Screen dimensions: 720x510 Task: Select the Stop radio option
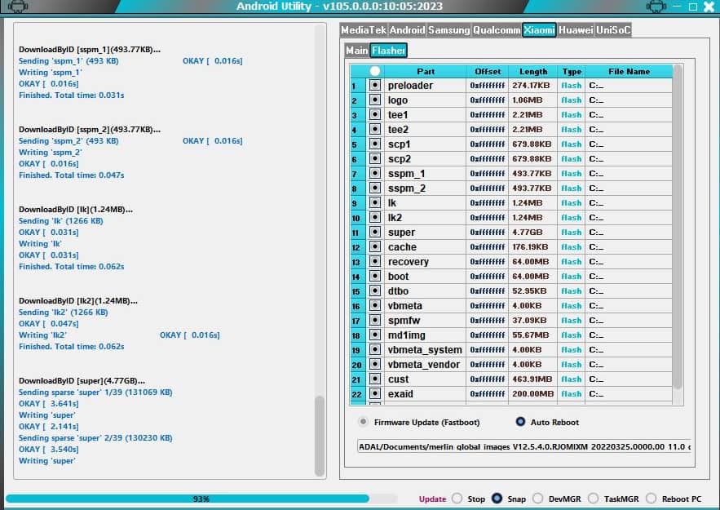click(x=457, y=499)
